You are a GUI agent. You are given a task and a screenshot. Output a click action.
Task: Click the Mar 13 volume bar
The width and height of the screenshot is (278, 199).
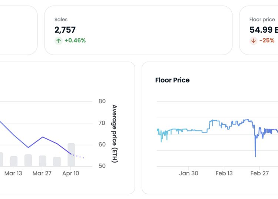(x=14, y=161)
